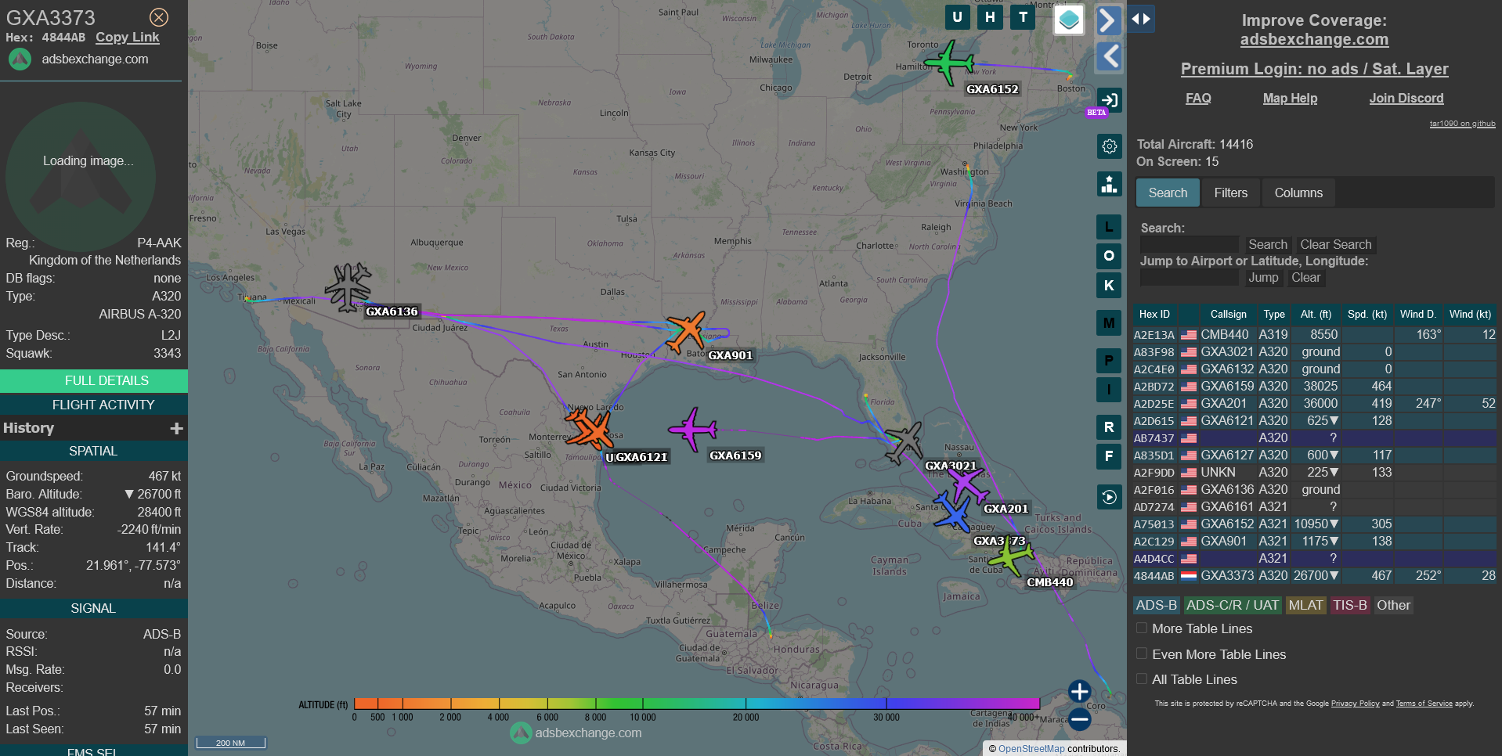Open the replay history icon
1502x756 pixels.
coord(1109,497)
